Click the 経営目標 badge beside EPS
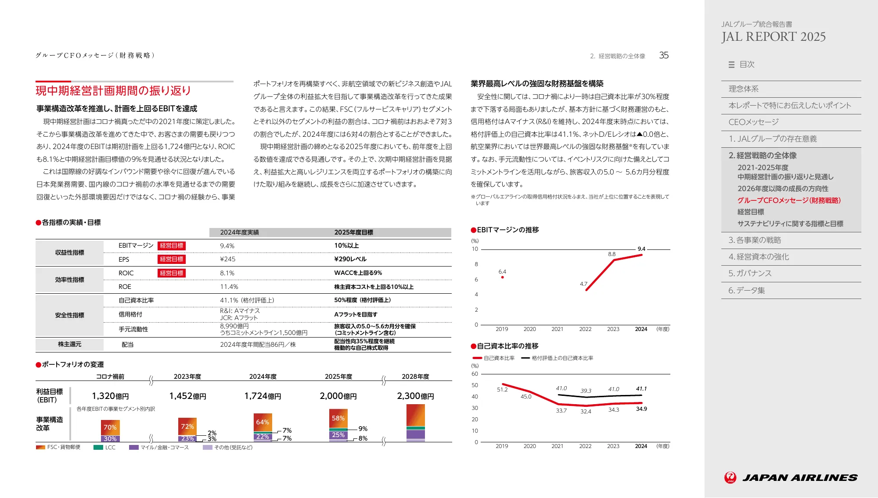Screen dimensions: 878x498 (x=172, y=260)
